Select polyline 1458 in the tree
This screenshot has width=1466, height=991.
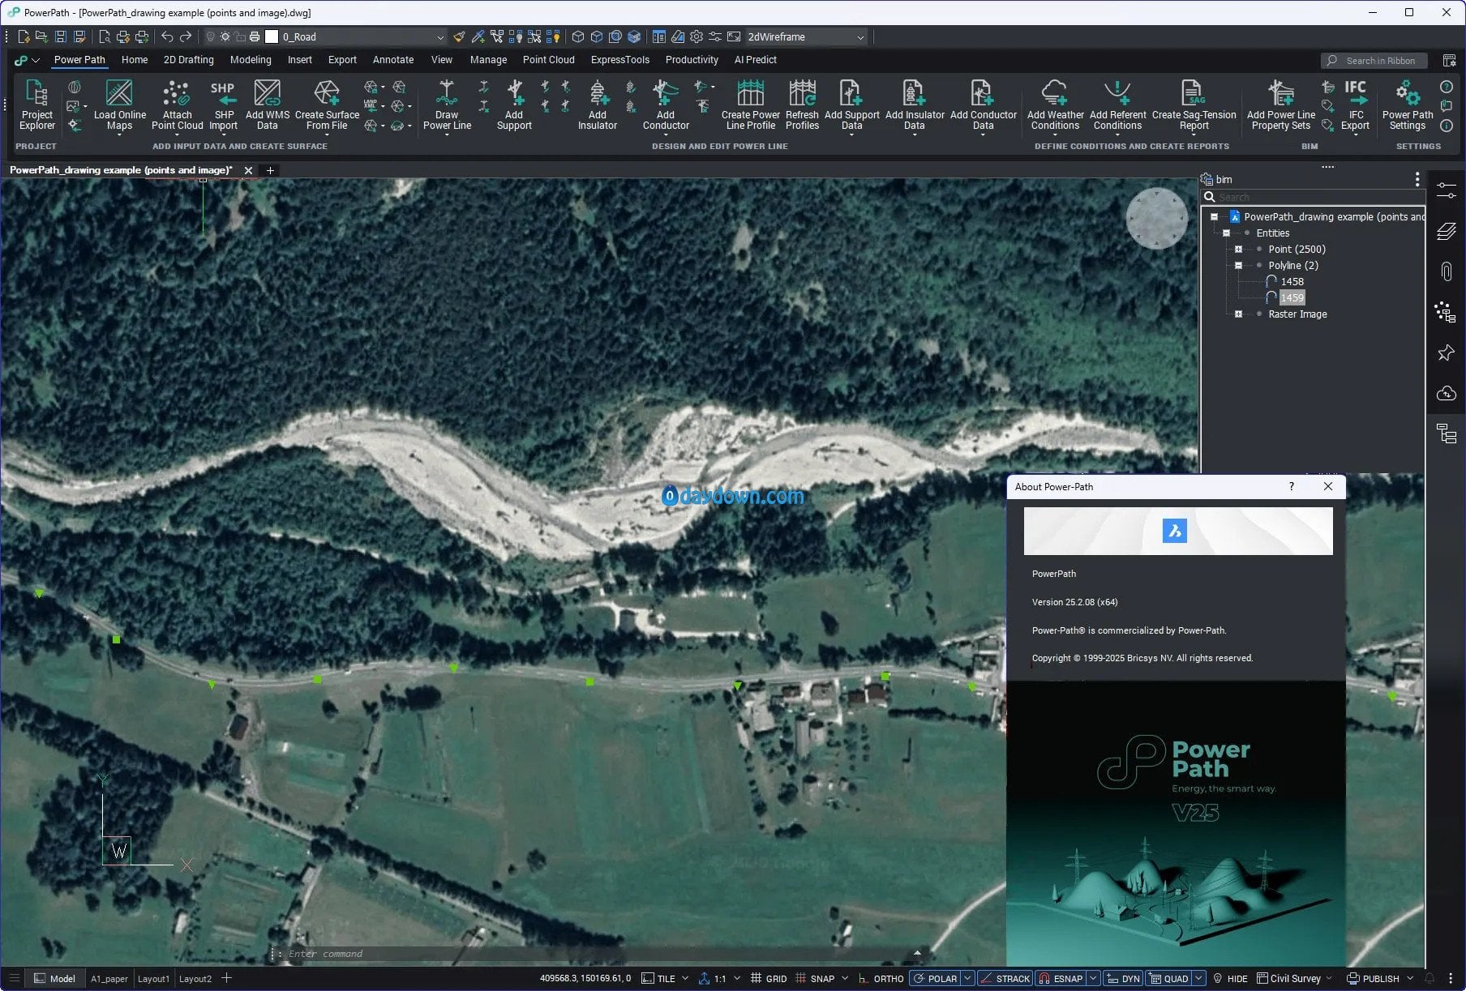coord(1292,282)
